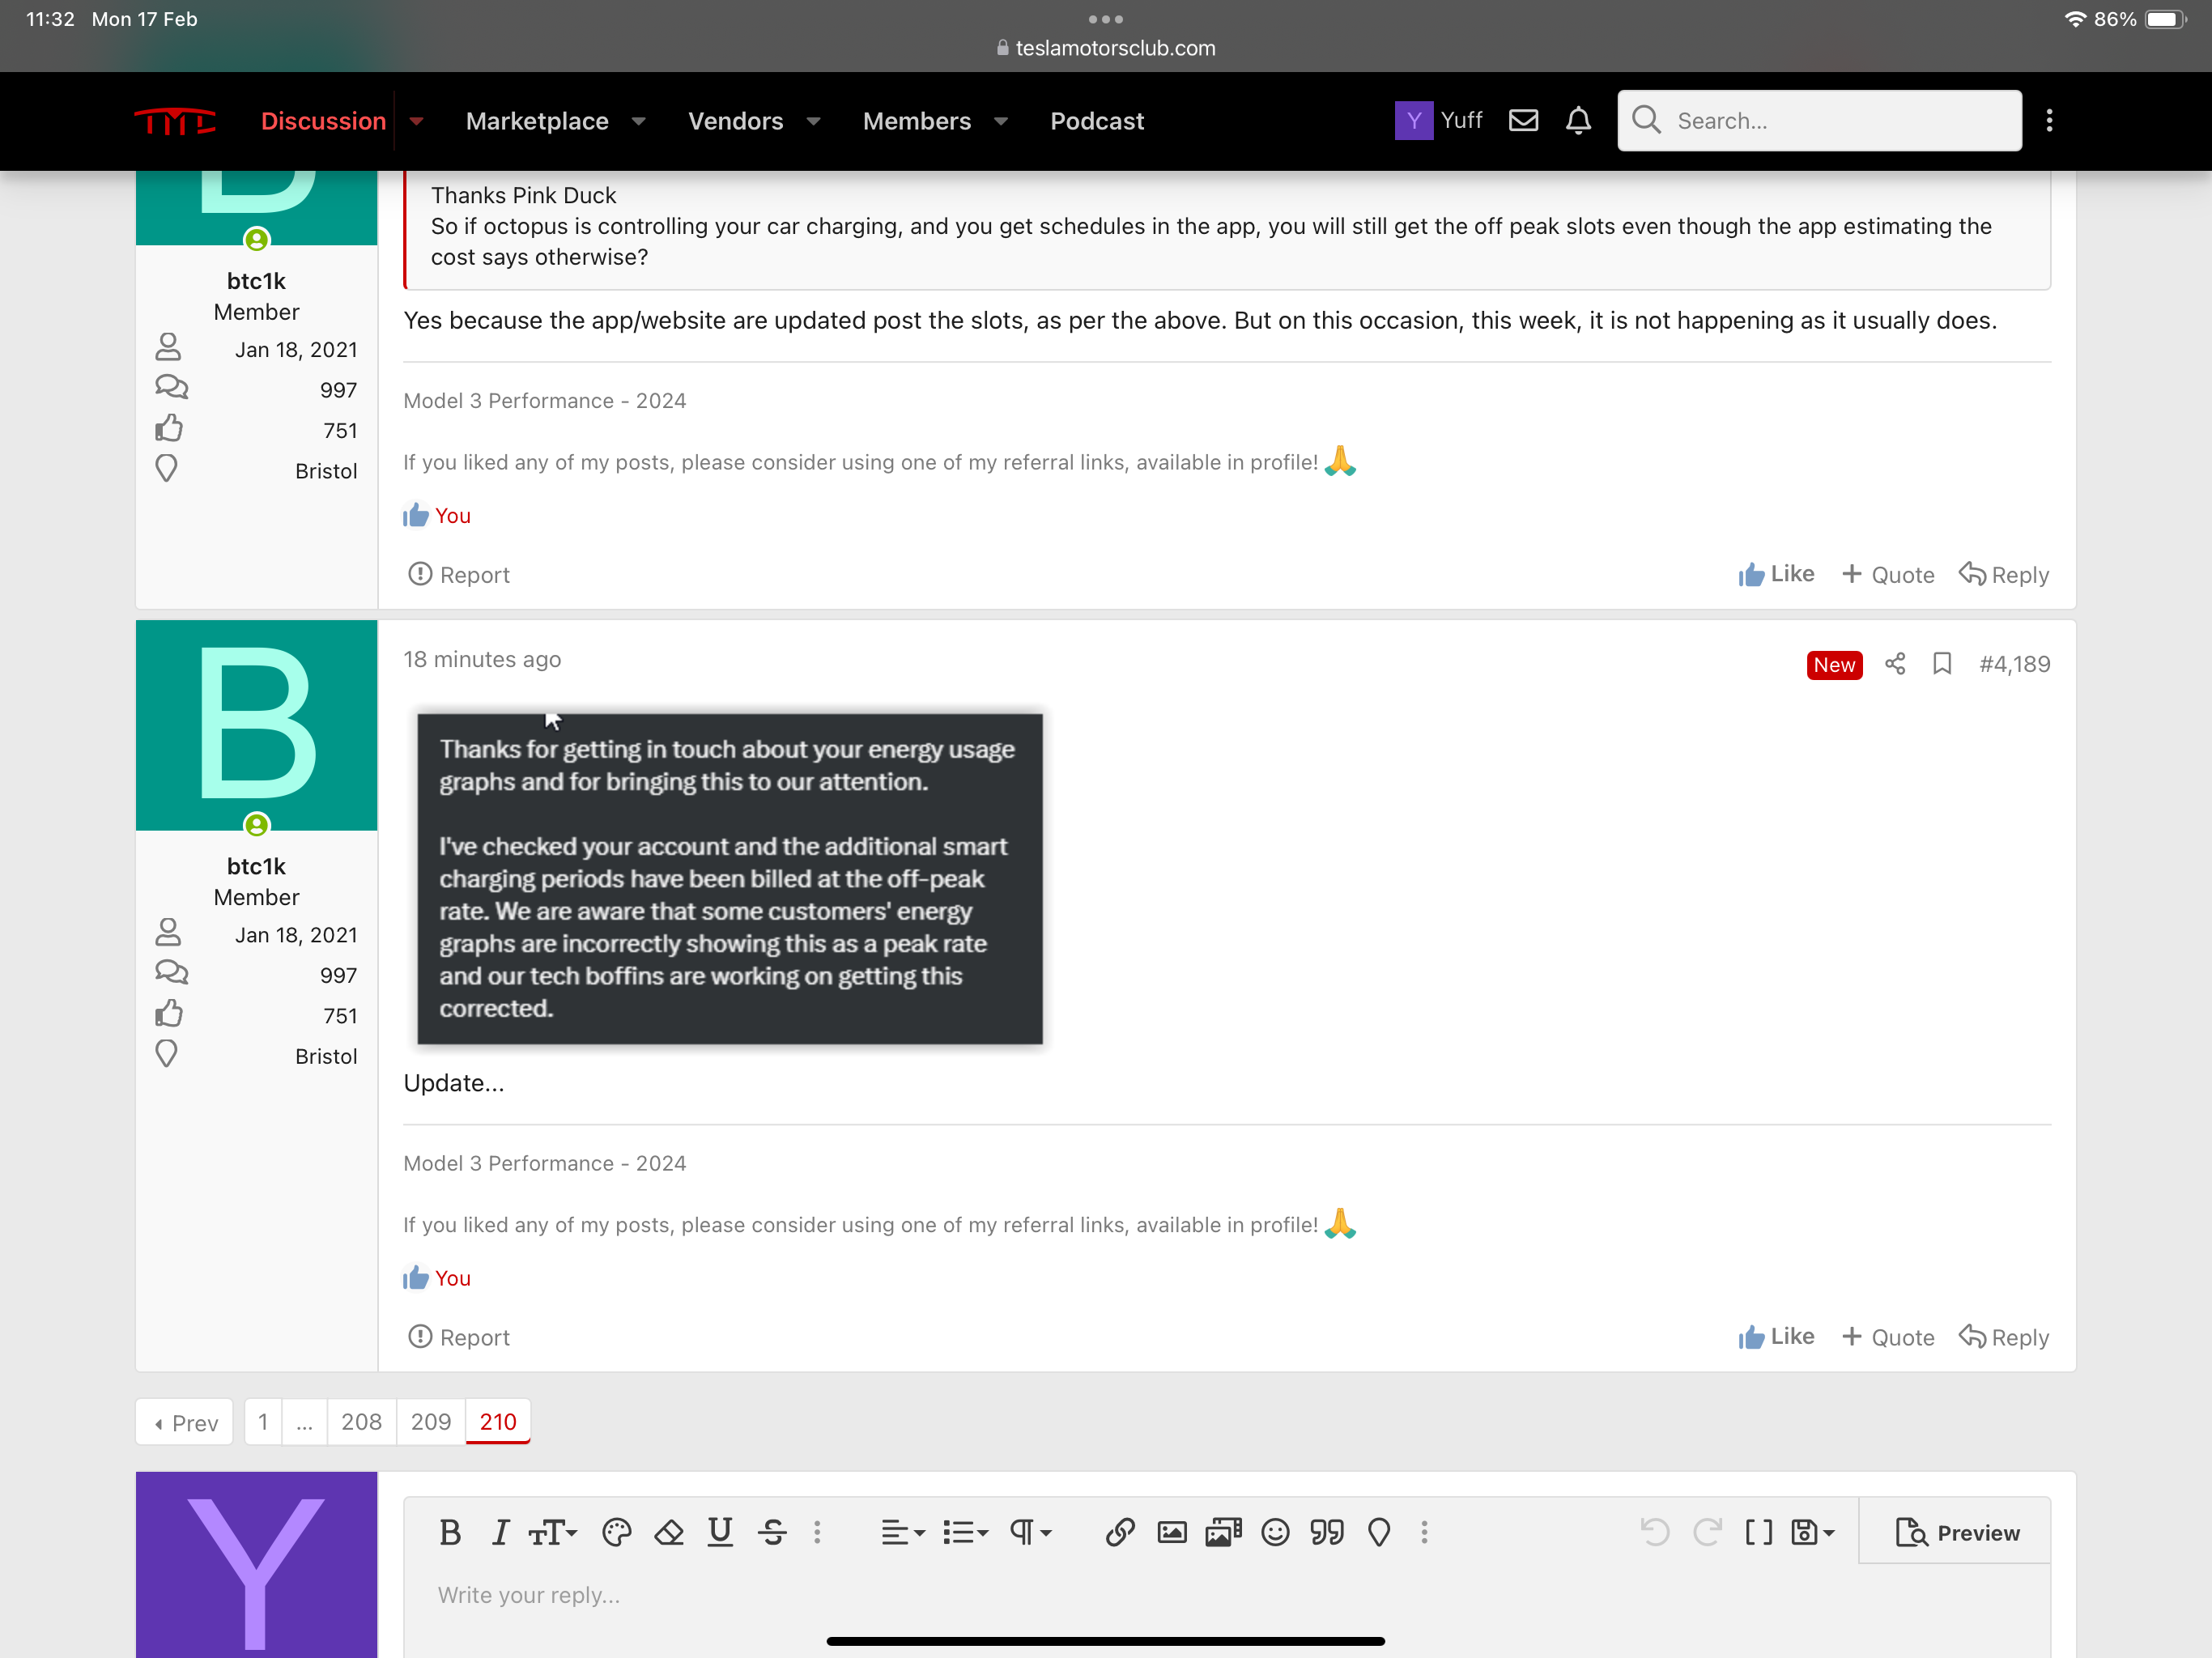
Task: Open the inbox envelope icon
Action: click(x=1523, y=121)
